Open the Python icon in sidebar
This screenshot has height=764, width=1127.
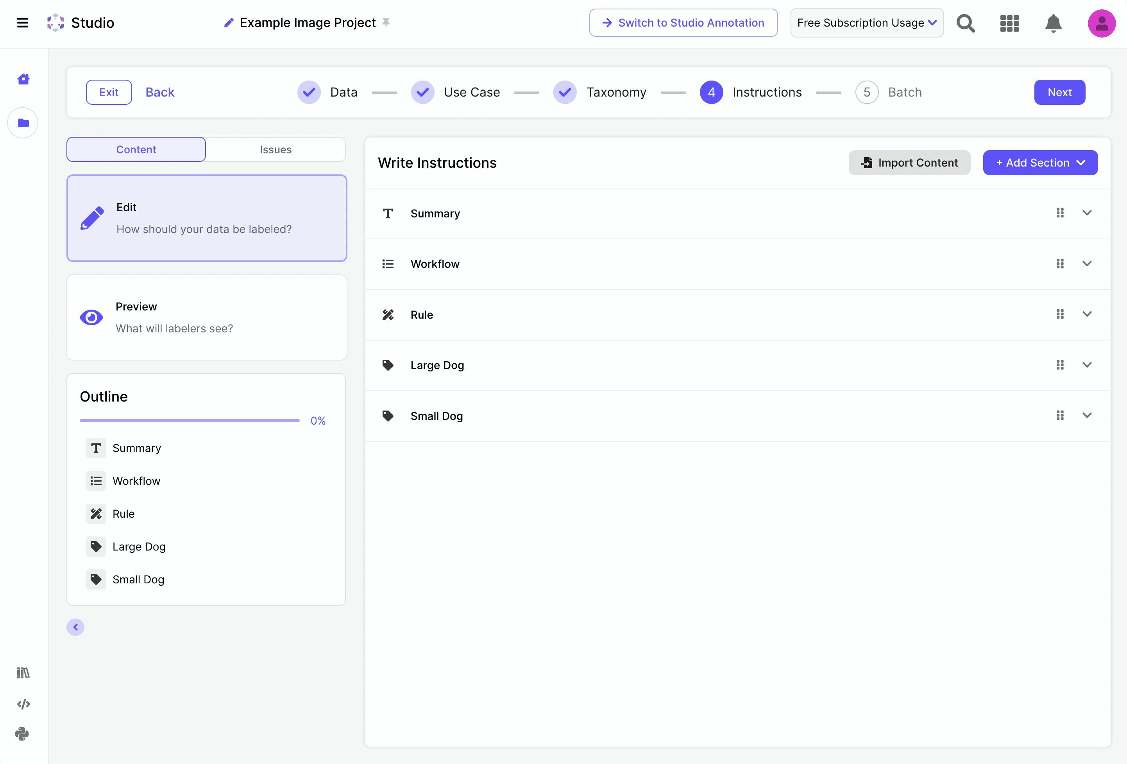22,734
